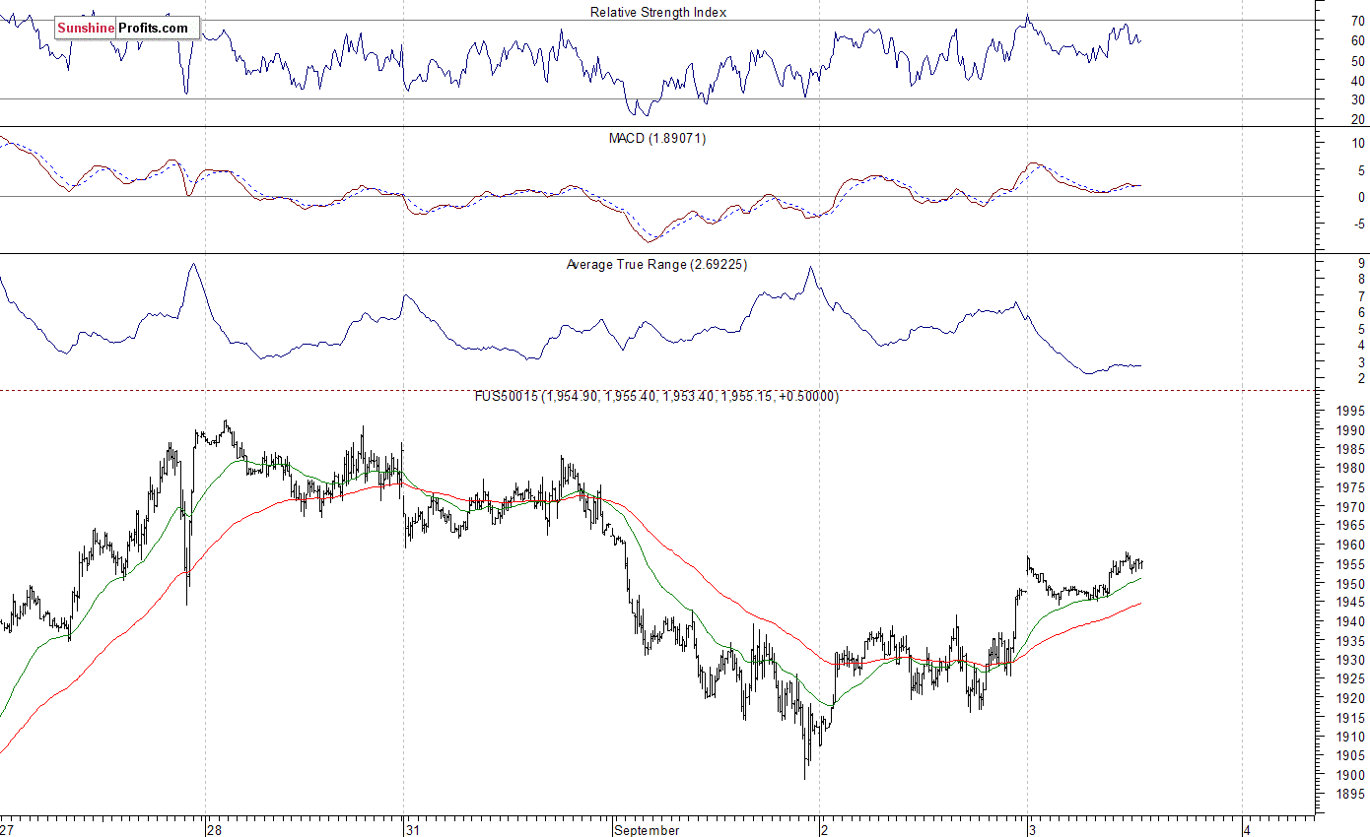The width and height of the screenshot is (1370, 837).
Task: Select the MACD (1.89071) label
Action: click(x=657, y=139)
